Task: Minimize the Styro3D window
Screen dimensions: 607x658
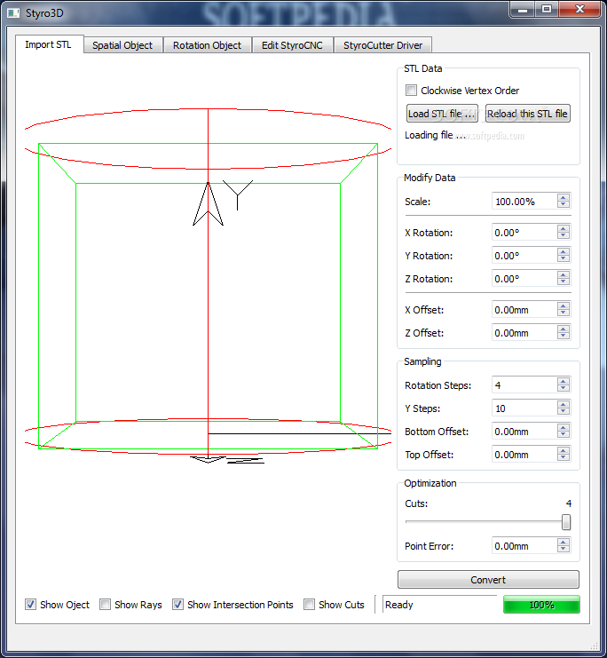Action: pyautogui.click(x=523, y=9)
